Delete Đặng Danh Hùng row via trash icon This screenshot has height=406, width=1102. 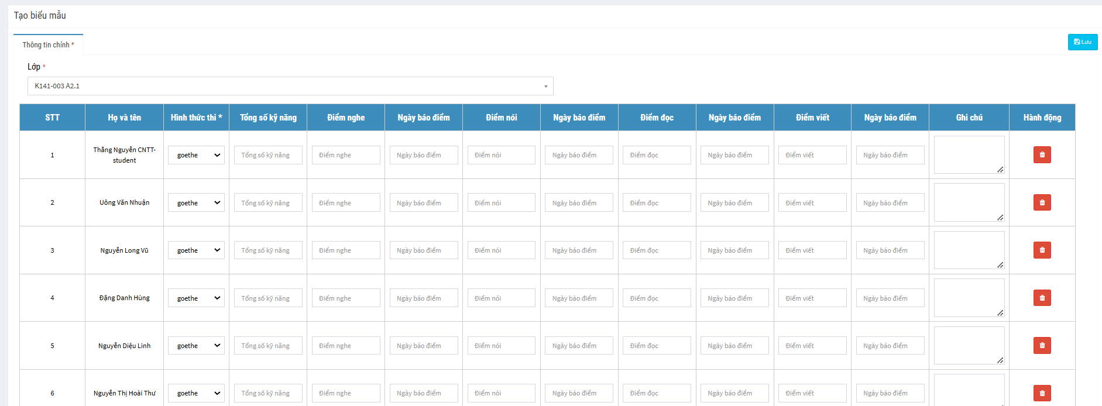(x=1042, y=298)
